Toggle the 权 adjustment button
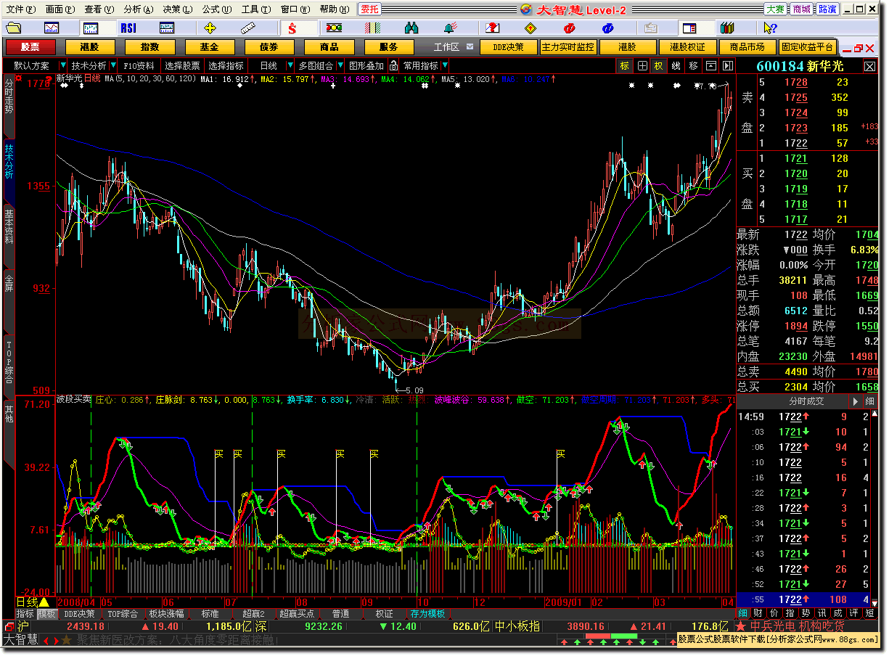The image size is (889, 656). pyautogui.click(x=659, y=65)
